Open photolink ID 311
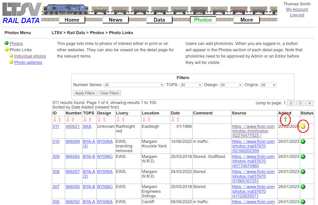 pos(56,126)
